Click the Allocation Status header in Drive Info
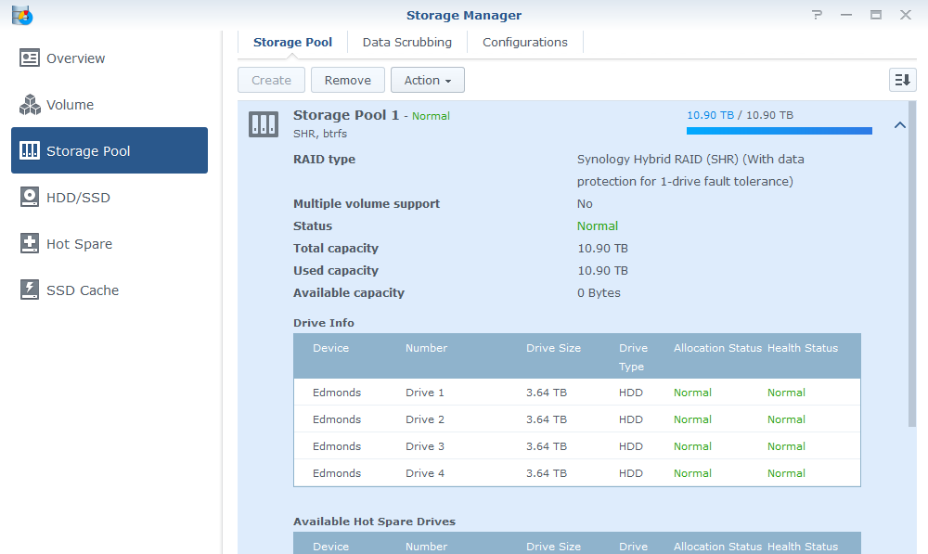Viewport: 928px width, 554px height. 717,348
